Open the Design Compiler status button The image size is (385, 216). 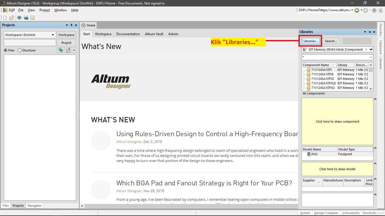(326, 213)
